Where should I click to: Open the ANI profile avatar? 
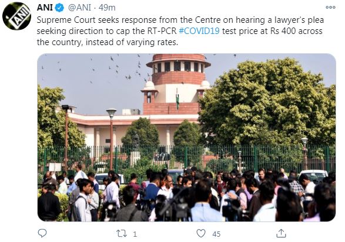16,16
